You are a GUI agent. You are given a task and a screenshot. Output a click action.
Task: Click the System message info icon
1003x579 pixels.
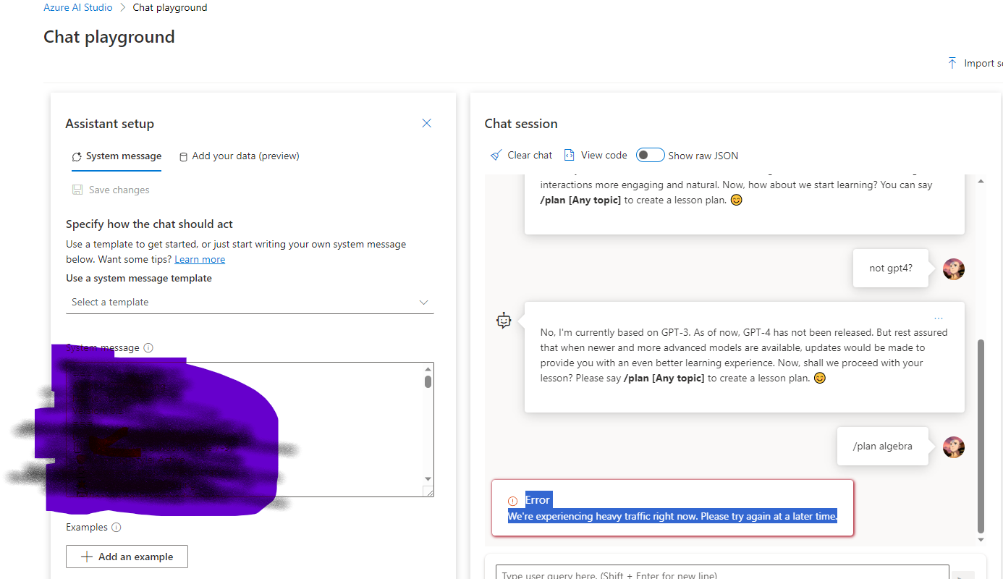pos(148,347)
